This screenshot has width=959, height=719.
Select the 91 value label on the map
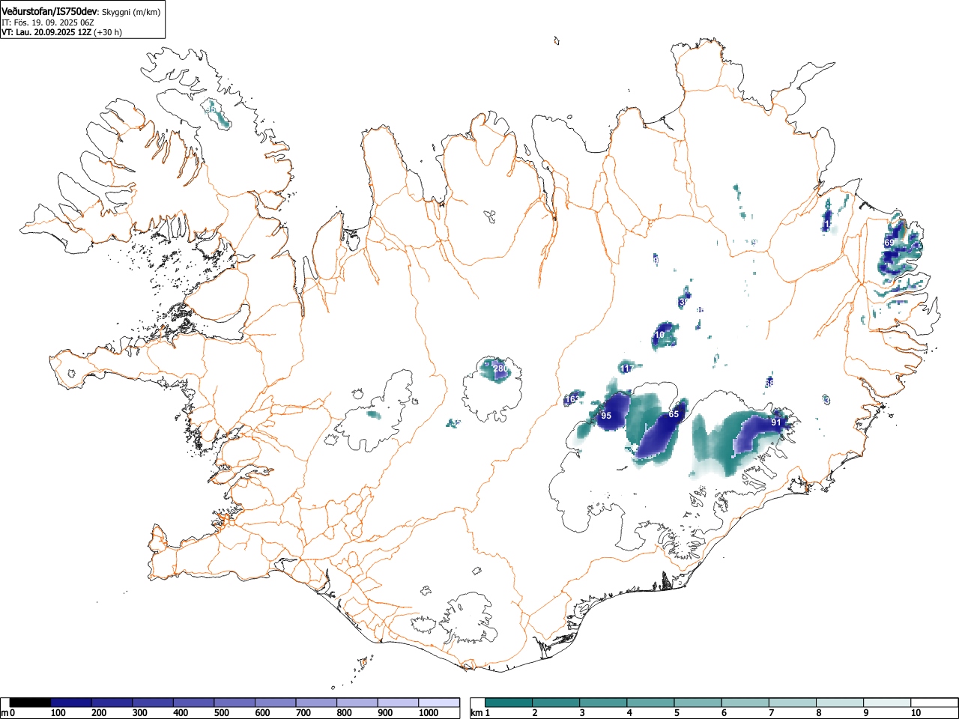(776, 422)
